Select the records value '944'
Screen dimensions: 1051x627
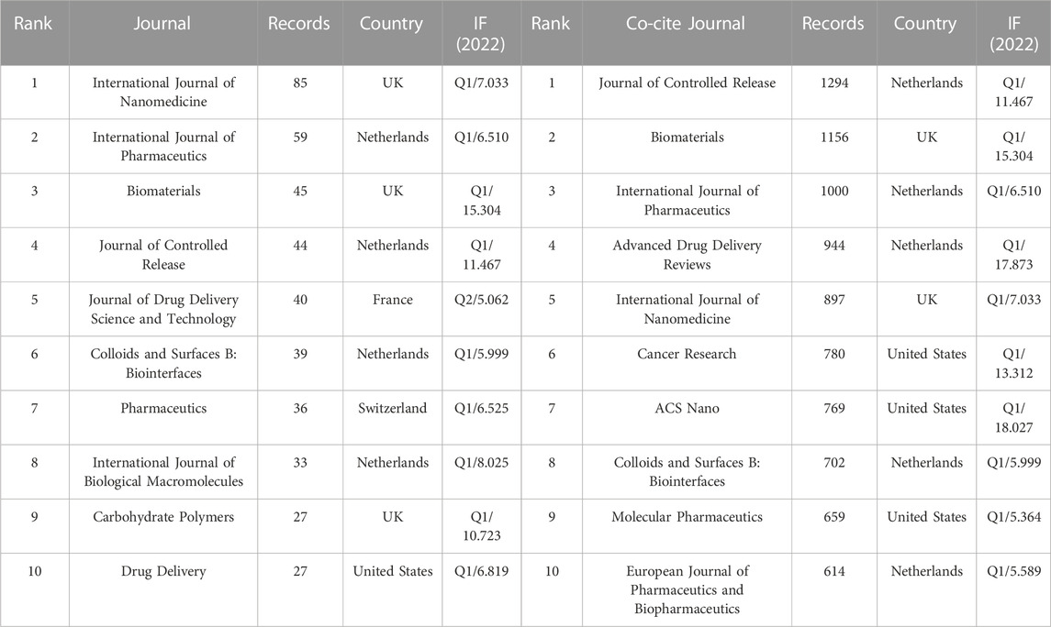833,245
